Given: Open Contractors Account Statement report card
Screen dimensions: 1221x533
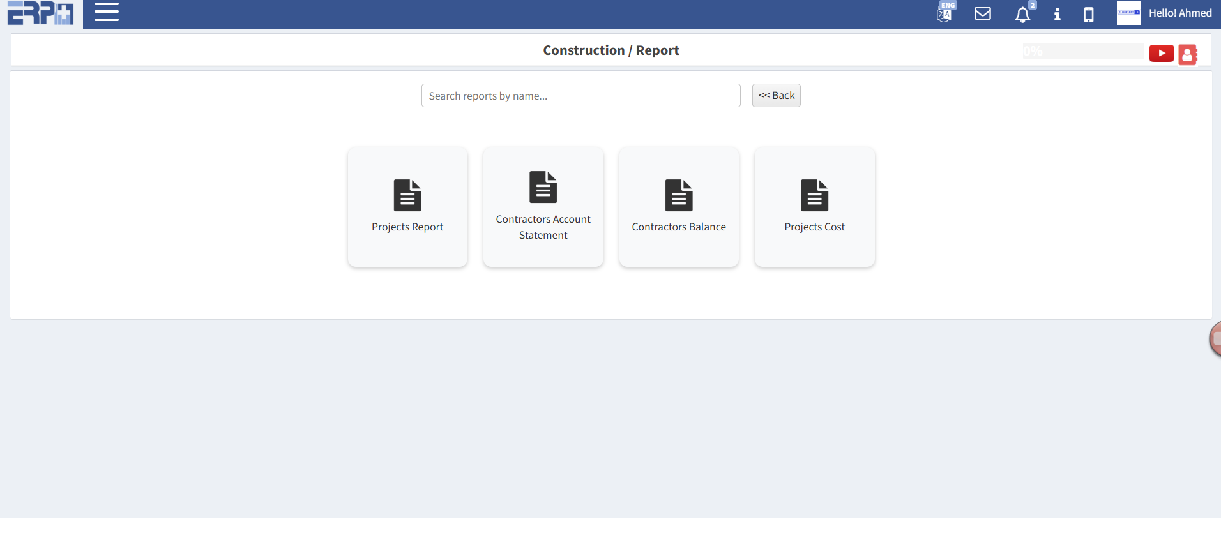Looking at the screenshot, I should (x=543, y=207).
